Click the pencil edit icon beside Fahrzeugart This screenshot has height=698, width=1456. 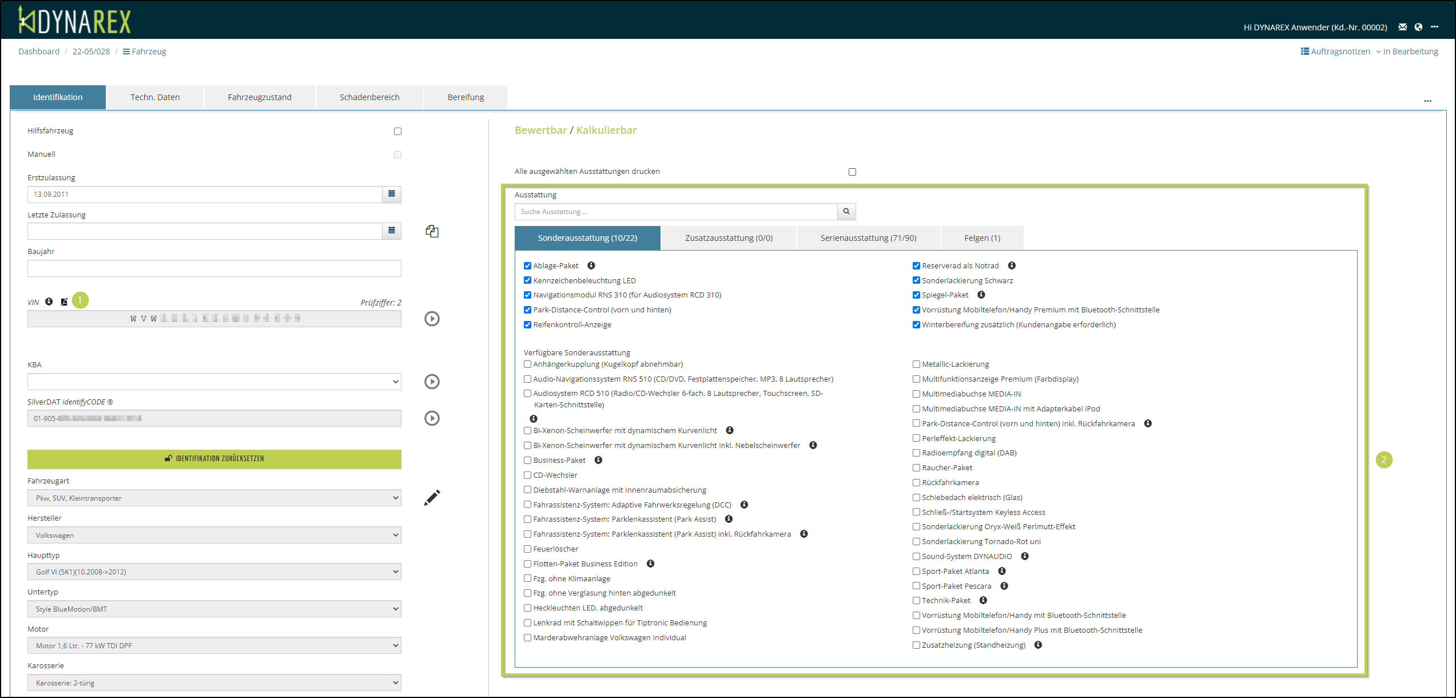(432, 498)
